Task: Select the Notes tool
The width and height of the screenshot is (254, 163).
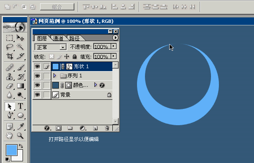Action: [9, 126]
